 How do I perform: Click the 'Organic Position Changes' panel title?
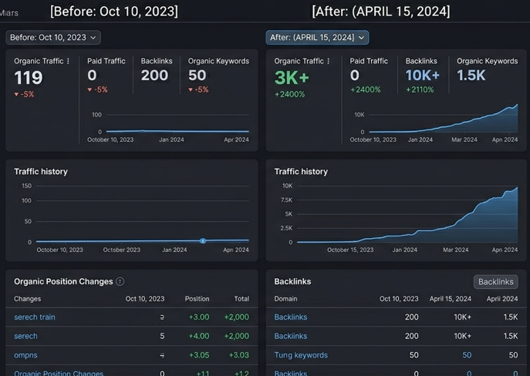63,281
